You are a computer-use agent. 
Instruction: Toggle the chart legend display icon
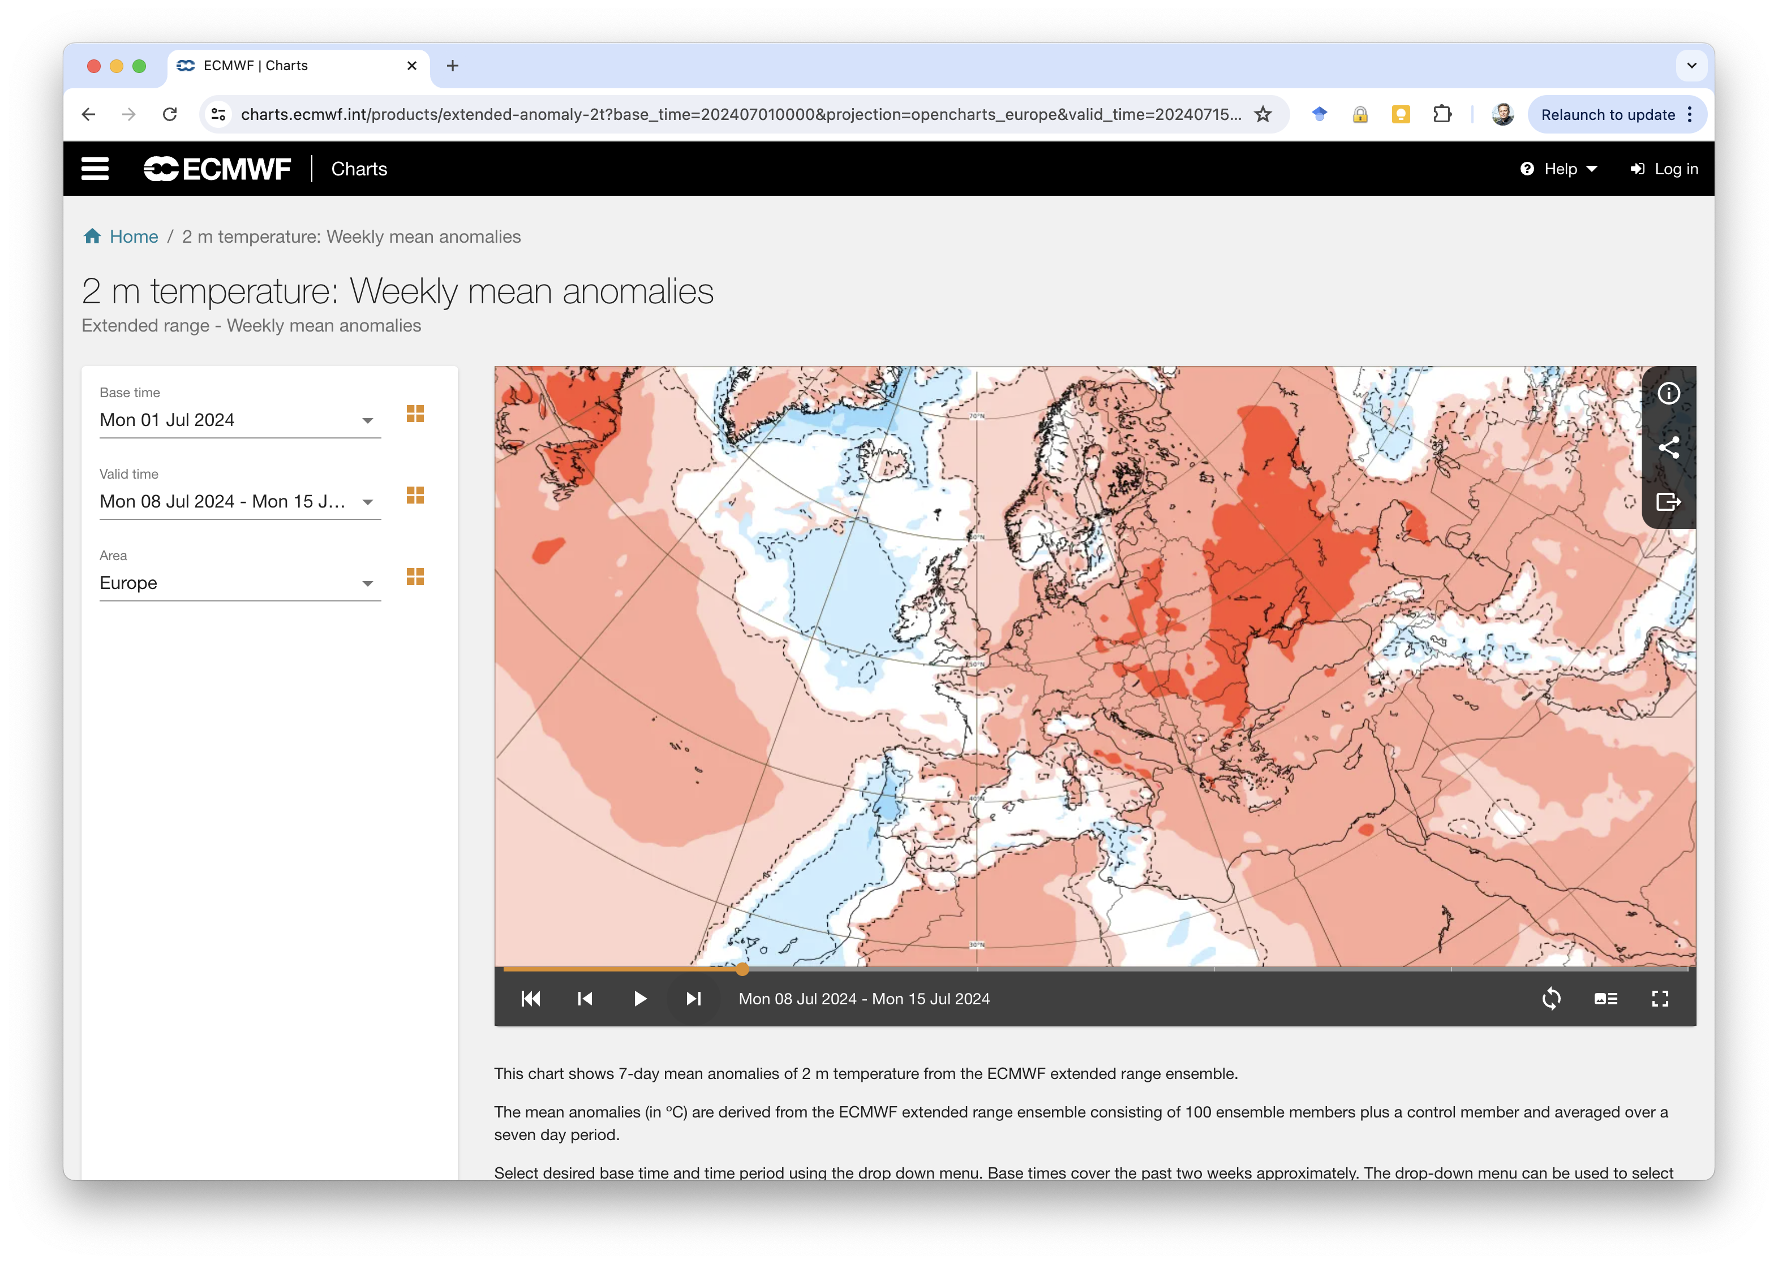(1605, 999)
